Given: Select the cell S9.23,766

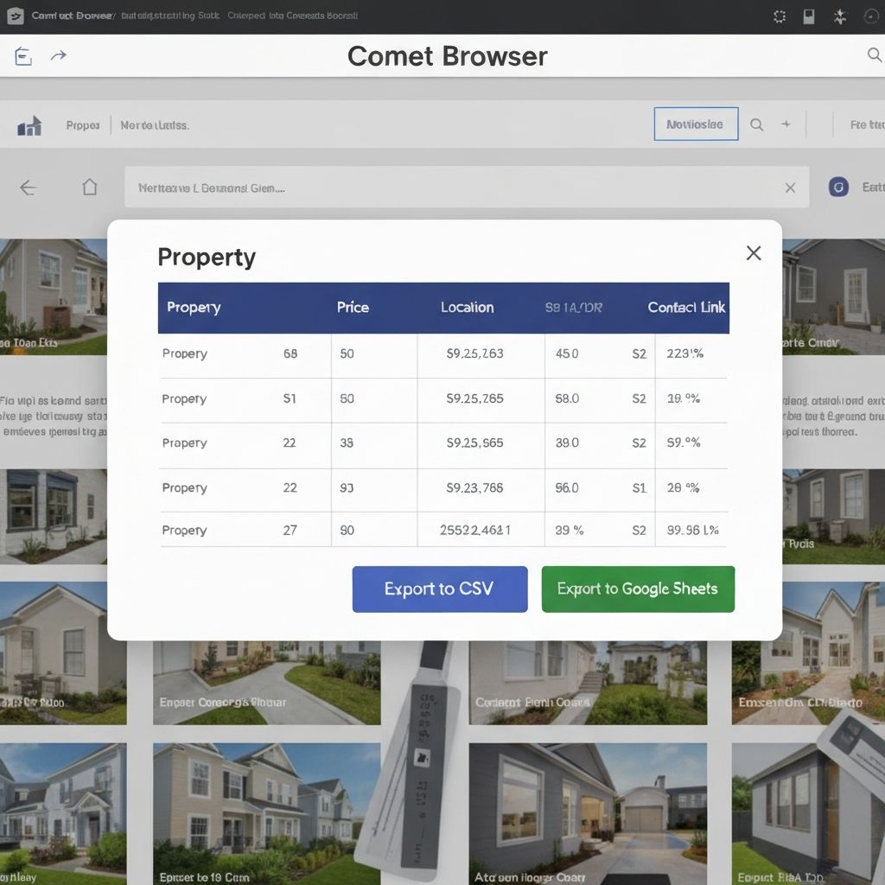Looking at the screenshot, I should point(474,487).
